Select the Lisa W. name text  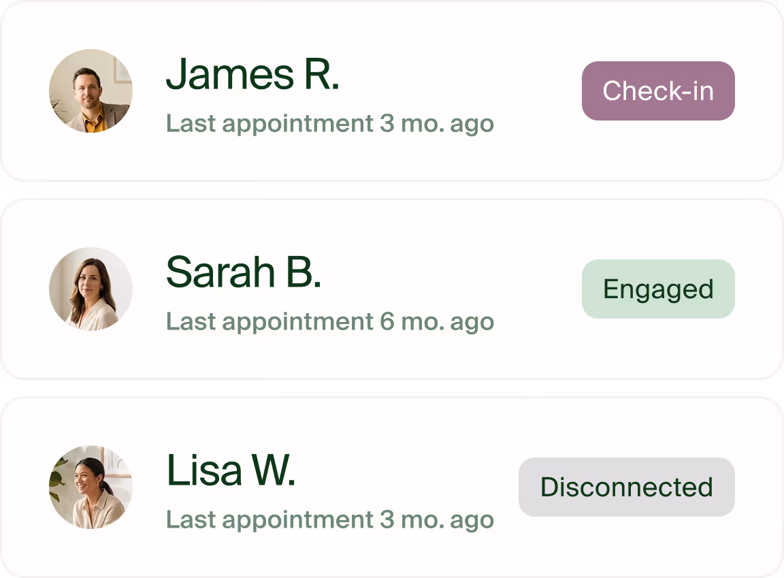click(x=231, y=471)
